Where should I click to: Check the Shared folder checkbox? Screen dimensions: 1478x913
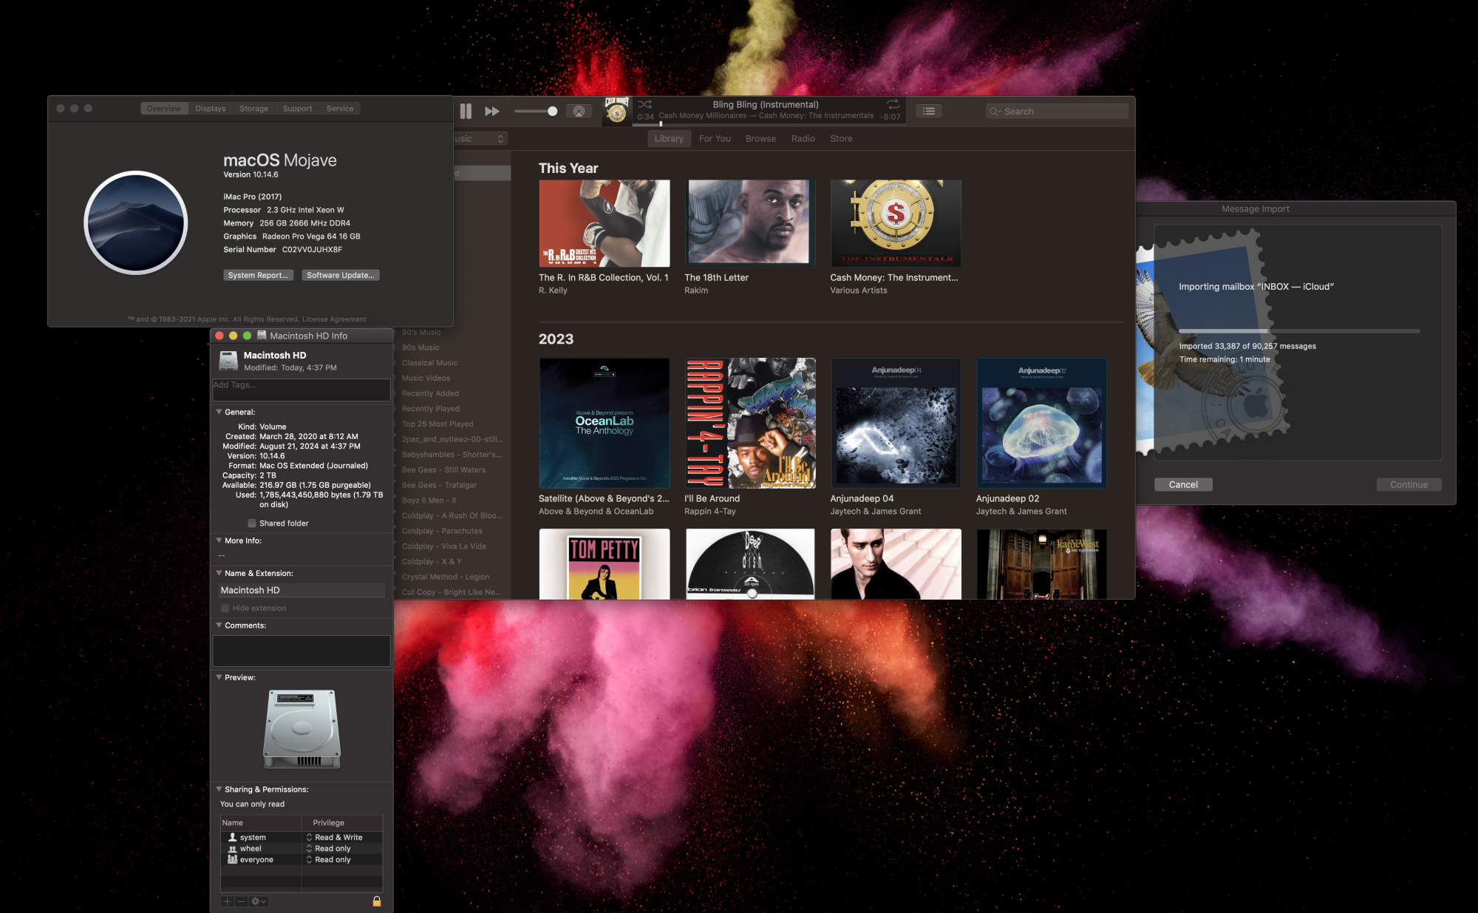pos(252,523)
